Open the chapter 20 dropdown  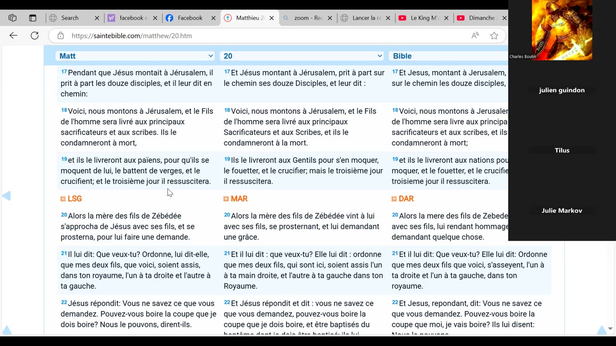[x=302, y=56]
